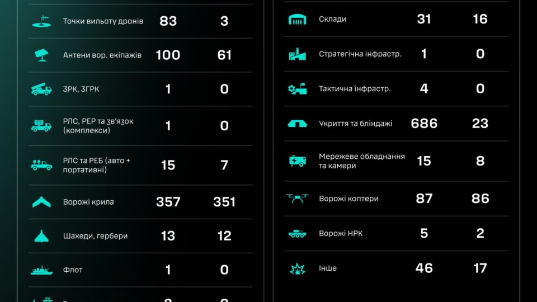
Task: Click the Мережеве обладнання та камери van icon
Action: [297, 161]
